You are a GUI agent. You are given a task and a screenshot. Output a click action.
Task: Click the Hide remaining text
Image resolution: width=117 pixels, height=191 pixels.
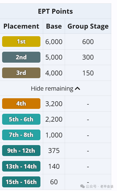coord(52,89)
